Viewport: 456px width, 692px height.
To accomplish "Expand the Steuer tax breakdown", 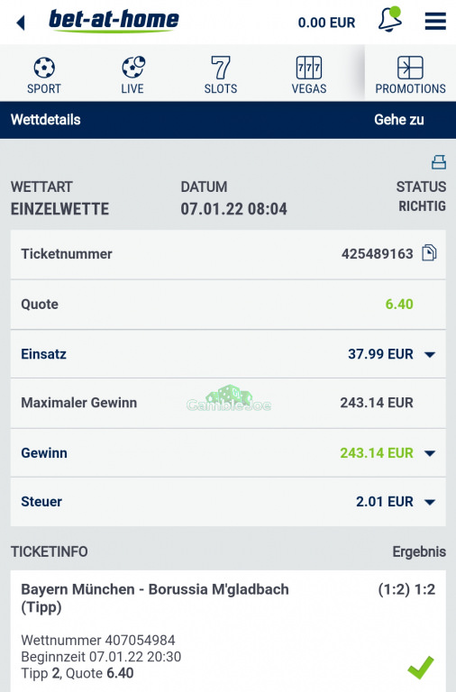I will click(x=430, y=501).
